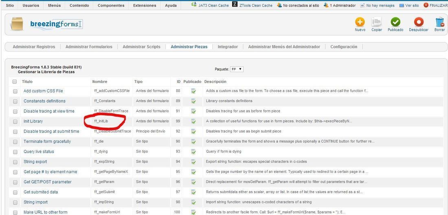Open the Init Library piece link
Image resolution: width=448 pixels, height=215 pixels.
pos(33,121)
